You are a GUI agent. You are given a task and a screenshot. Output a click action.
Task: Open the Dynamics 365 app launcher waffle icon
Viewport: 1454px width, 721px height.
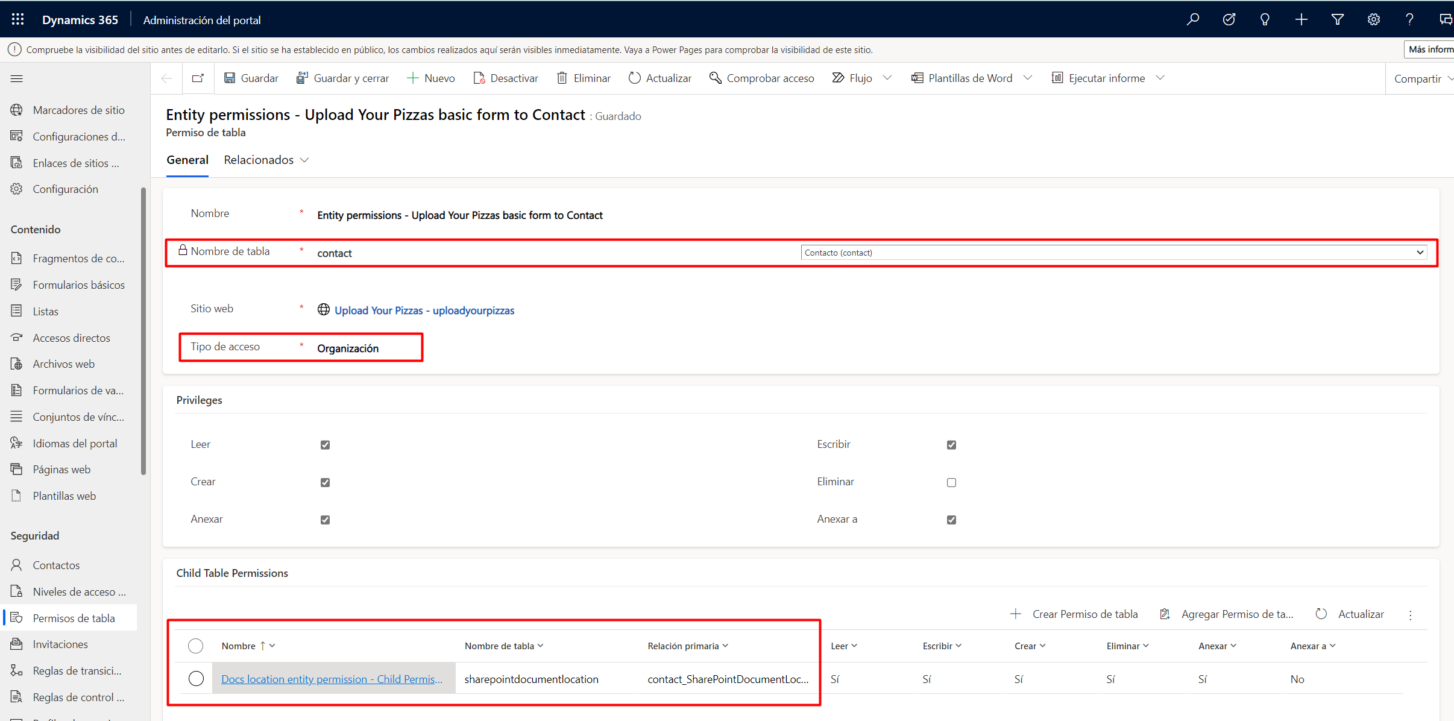click(x=17, y=19)
